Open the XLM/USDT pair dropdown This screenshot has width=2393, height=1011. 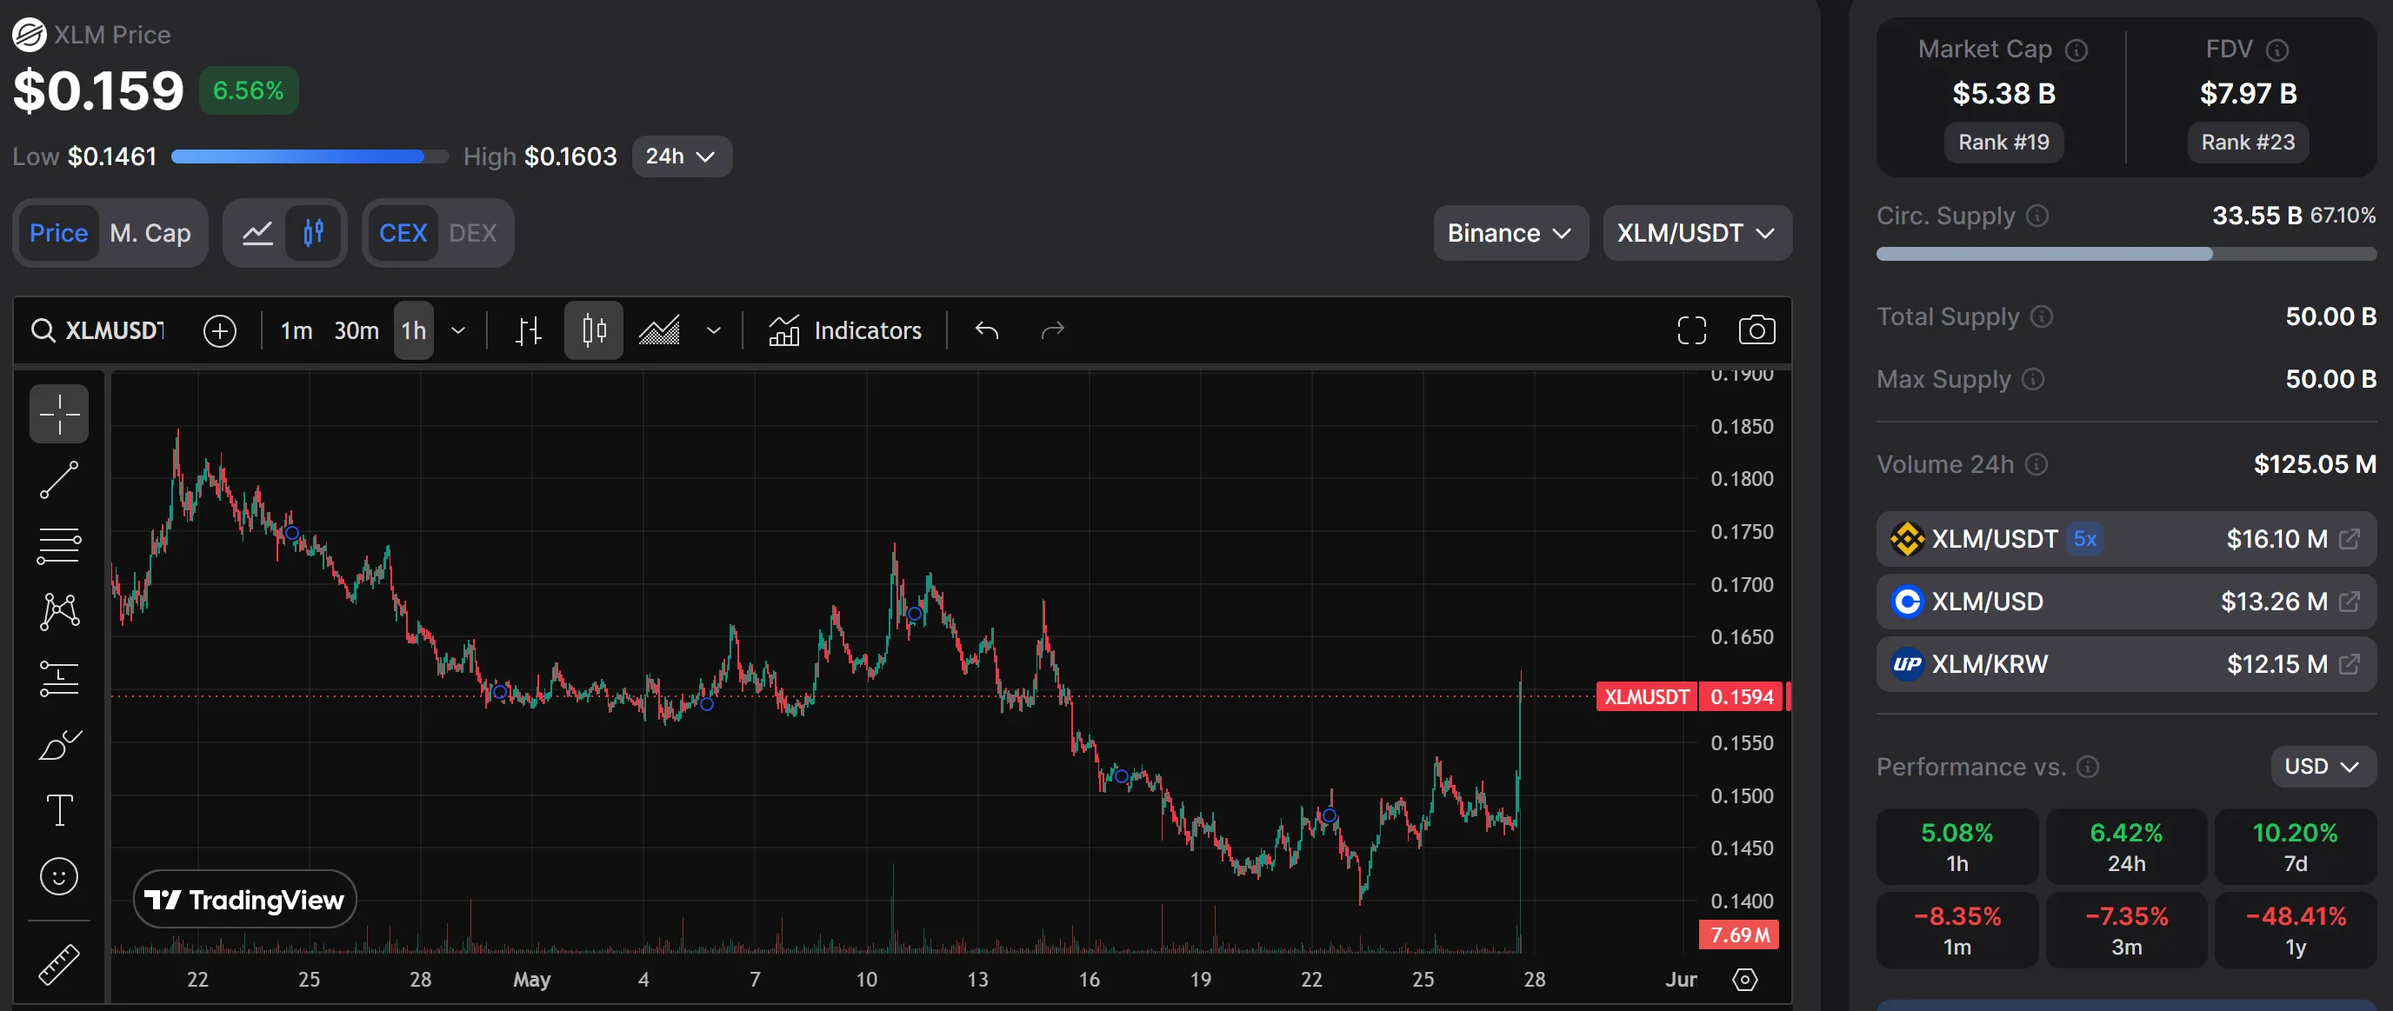pyautogui.click(x=1696, y=233)
